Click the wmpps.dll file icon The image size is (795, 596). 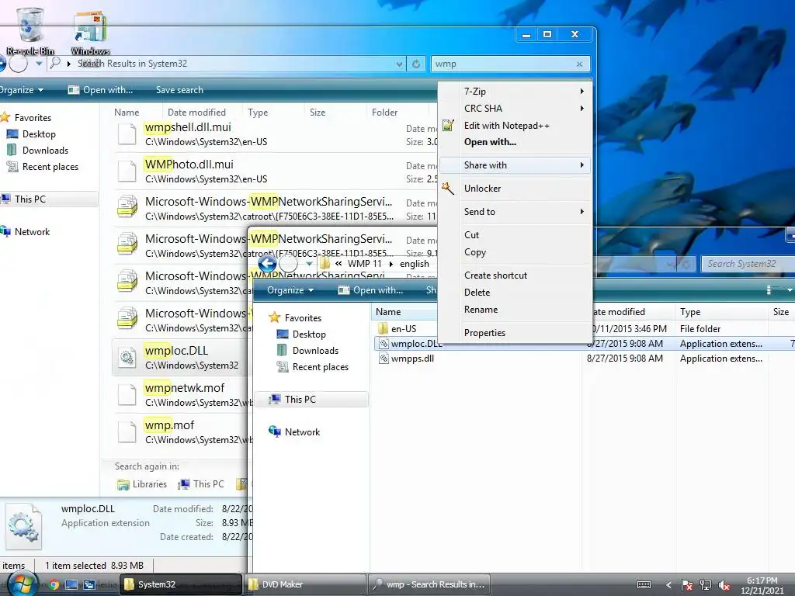coord(384,359)
